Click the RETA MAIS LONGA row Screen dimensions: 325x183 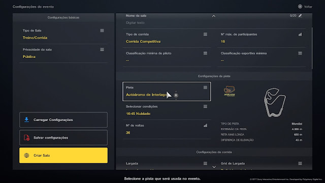pyautogui.click(x=262, y=135)
